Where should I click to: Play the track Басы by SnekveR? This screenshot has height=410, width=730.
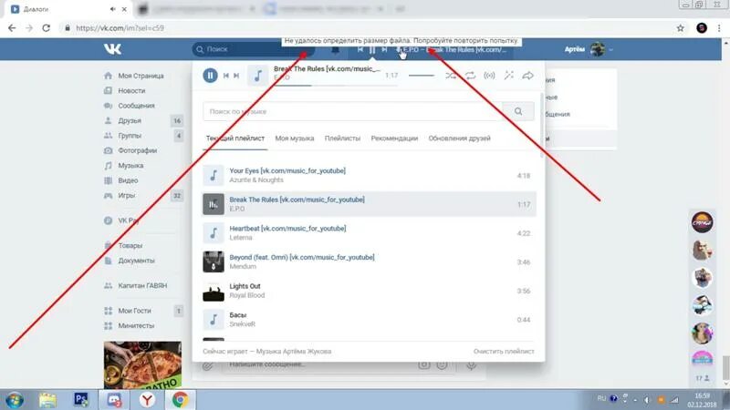pos(370,320)
